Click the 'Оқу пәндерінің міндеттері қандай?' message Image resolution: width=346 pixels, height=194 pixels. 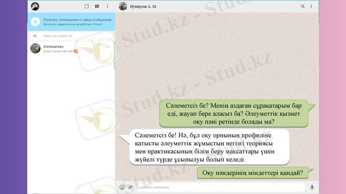(x=253, y=173)
